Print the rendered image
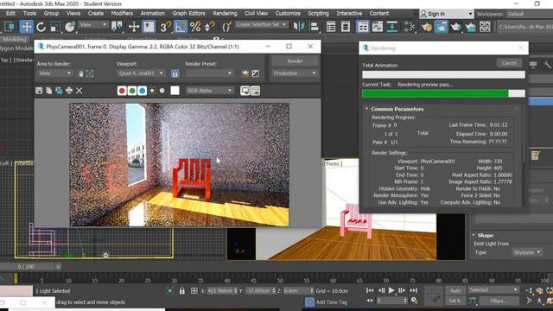The height and width of the screenshot is (311, 553). point(69,91)
